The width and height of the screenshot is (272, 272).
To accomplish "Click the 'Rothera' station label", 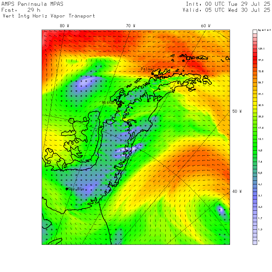I will pos(109,103).
